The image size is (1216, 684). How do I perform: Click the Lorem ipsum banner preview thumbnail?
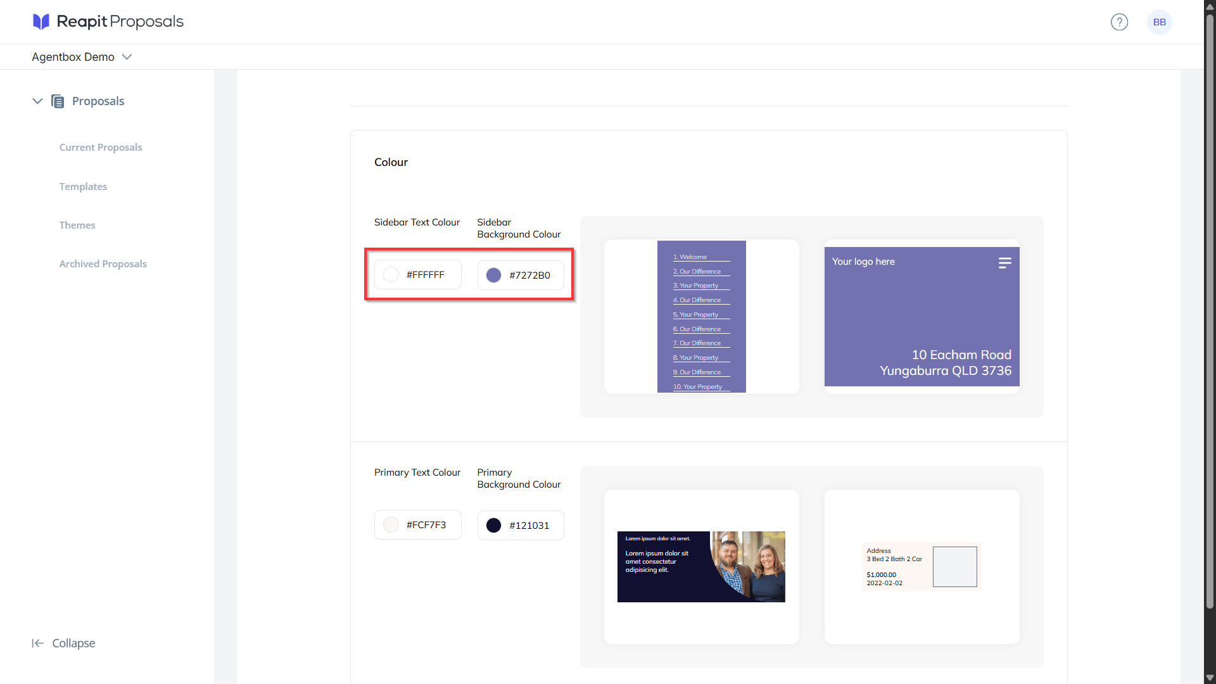pos(701,567)
